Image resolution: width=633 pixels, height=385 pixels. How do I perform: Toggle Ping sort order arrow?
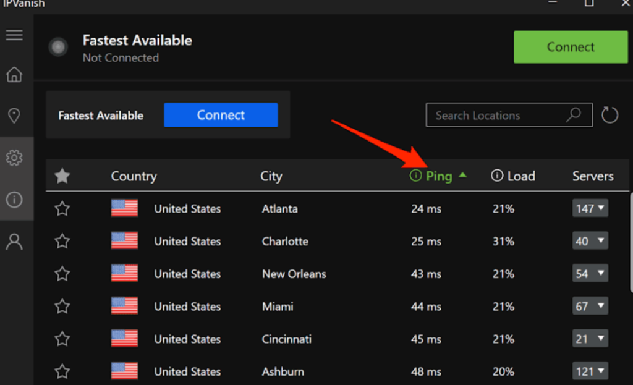462,175
